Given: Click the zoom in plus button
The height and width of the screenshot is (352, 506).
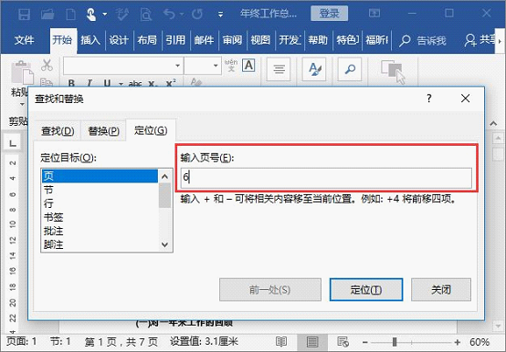Looking at the screenshot, I should click(x=458, y=342).
